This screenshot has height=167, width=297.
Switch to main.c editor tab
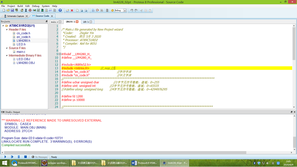pyautogui.click(x=54, y=22)
